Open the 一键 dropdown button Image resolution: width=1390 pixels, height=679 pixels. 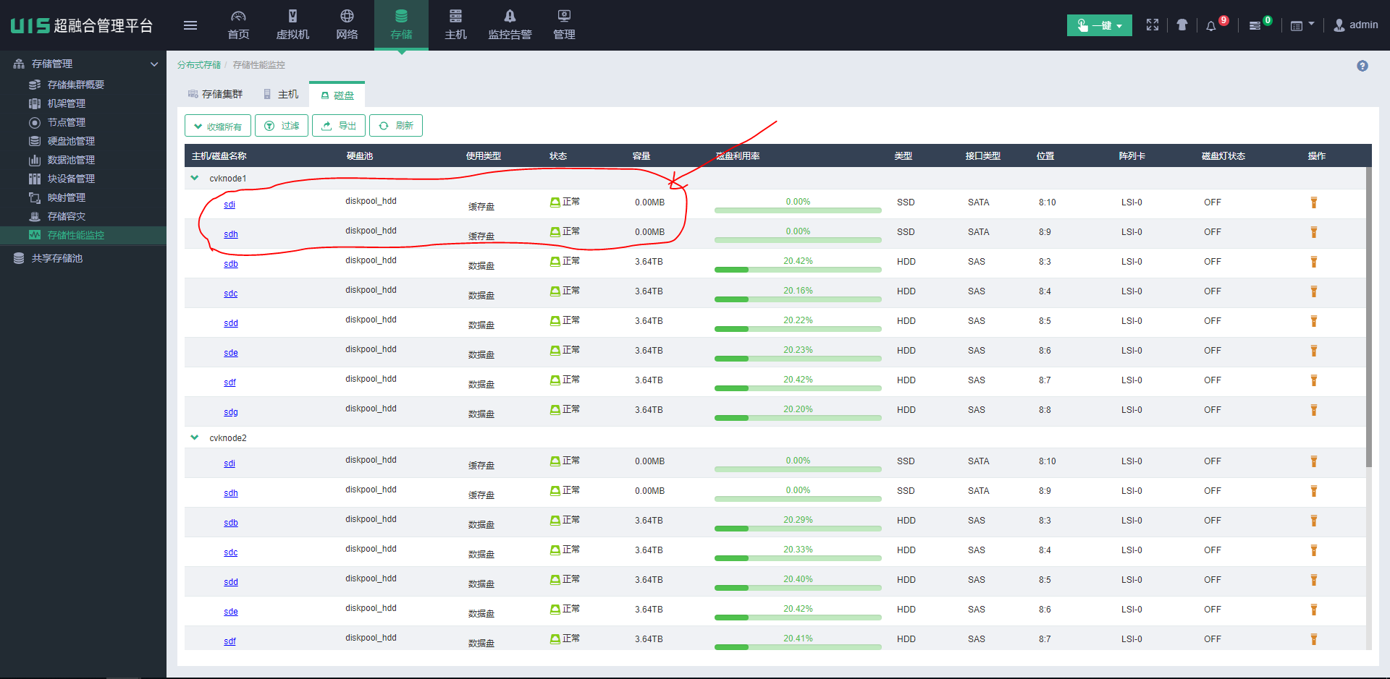pyautogui.click(x=1099, y=25)
